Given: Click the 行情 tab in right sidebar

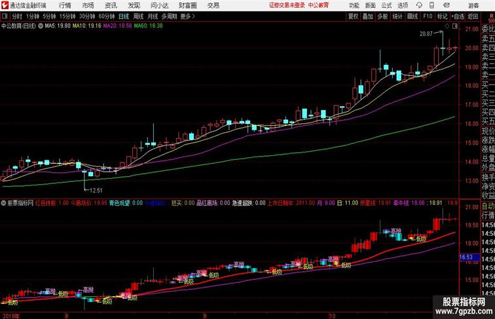Looking at the screenshot, I should pos(488,216).
